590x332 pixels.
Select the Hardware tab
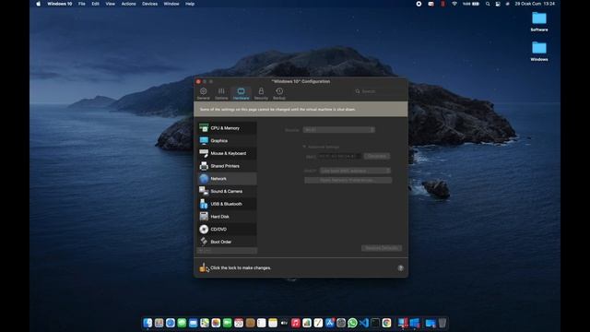pyautogui.click(x=241, y=93)
